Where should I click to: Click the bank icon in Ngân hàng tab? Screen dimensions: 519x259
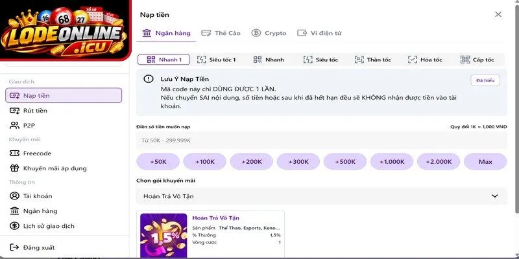(x=147, y=33)
